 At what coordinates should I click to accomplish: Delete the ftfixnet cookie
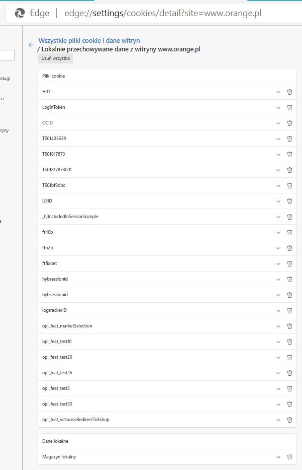289,263
